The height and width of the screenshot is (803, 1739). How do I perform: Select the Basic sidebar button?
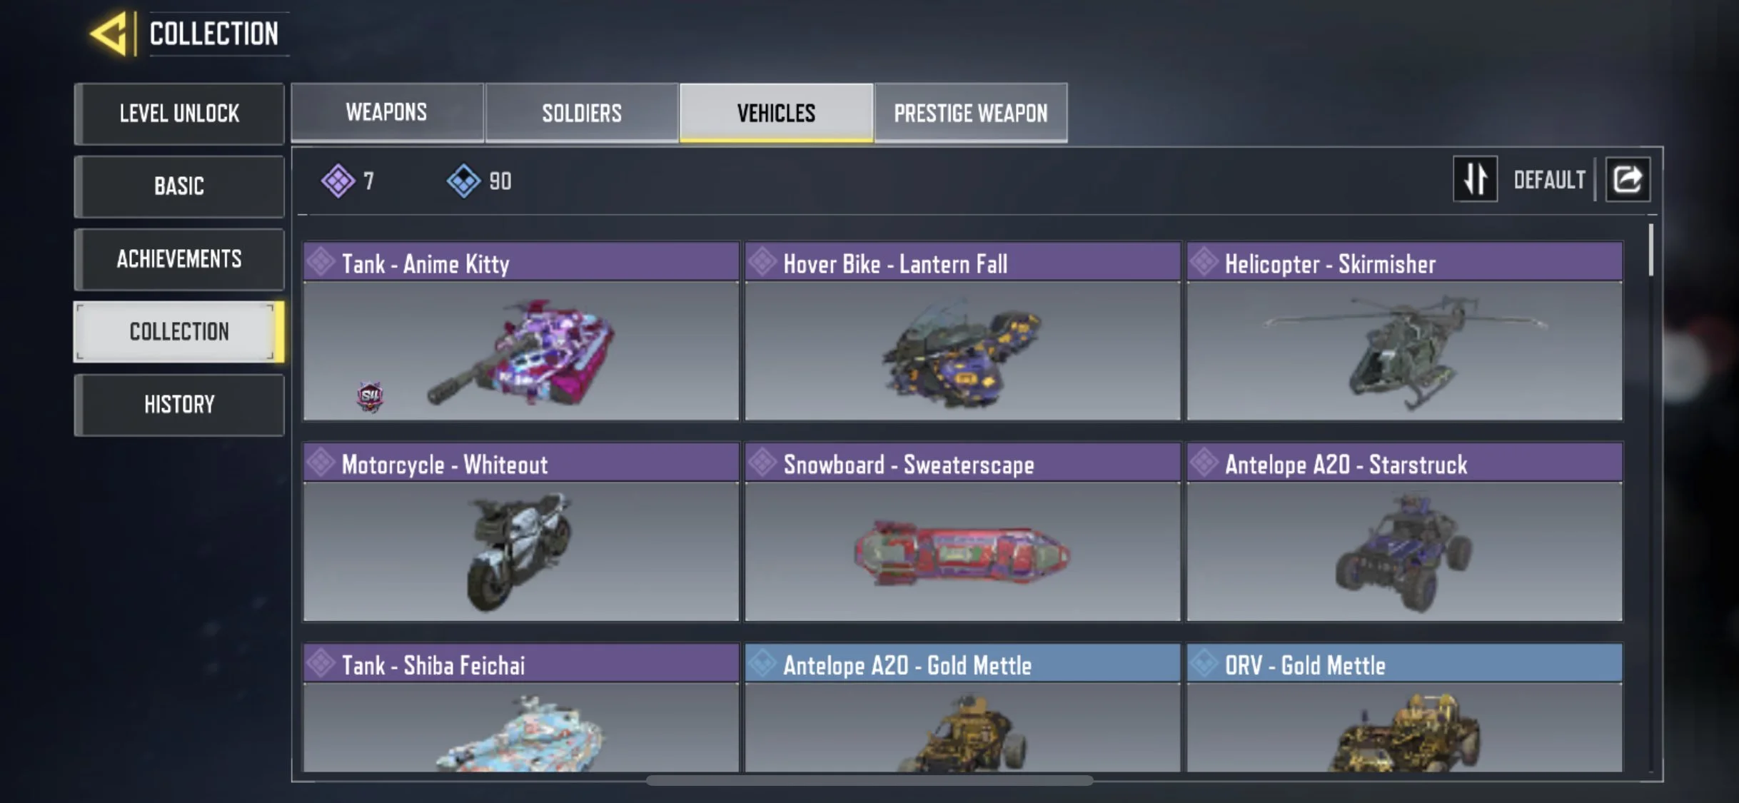click(x=179, y=186)
